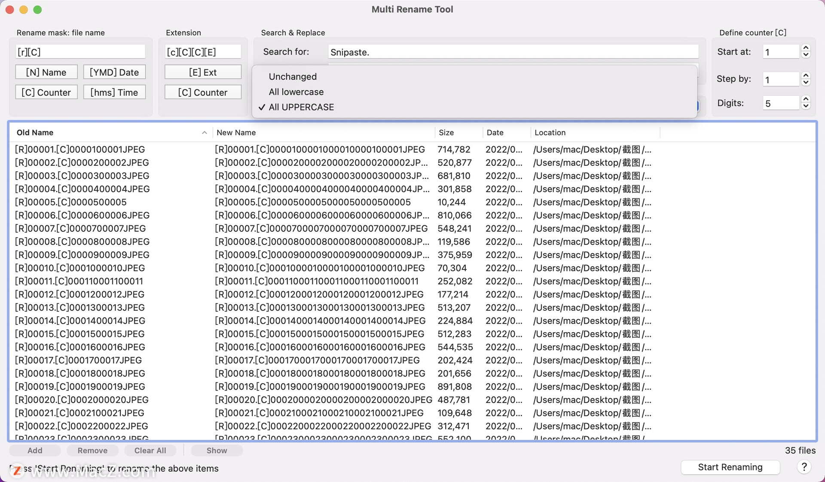Screen dimensions: 825x482
Task: Edit the Step by number field
Action: [x=781, y=79]
